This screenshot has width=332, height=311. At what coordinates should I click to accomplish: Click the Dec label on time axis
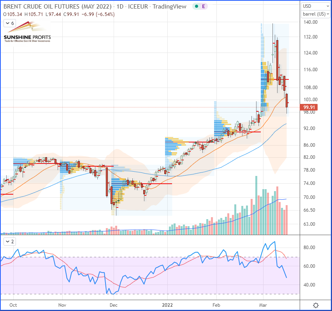(113, 305)
